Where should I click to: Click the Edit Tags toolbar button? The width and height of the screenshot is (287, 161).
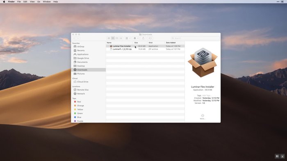click(x=150, y=38)
